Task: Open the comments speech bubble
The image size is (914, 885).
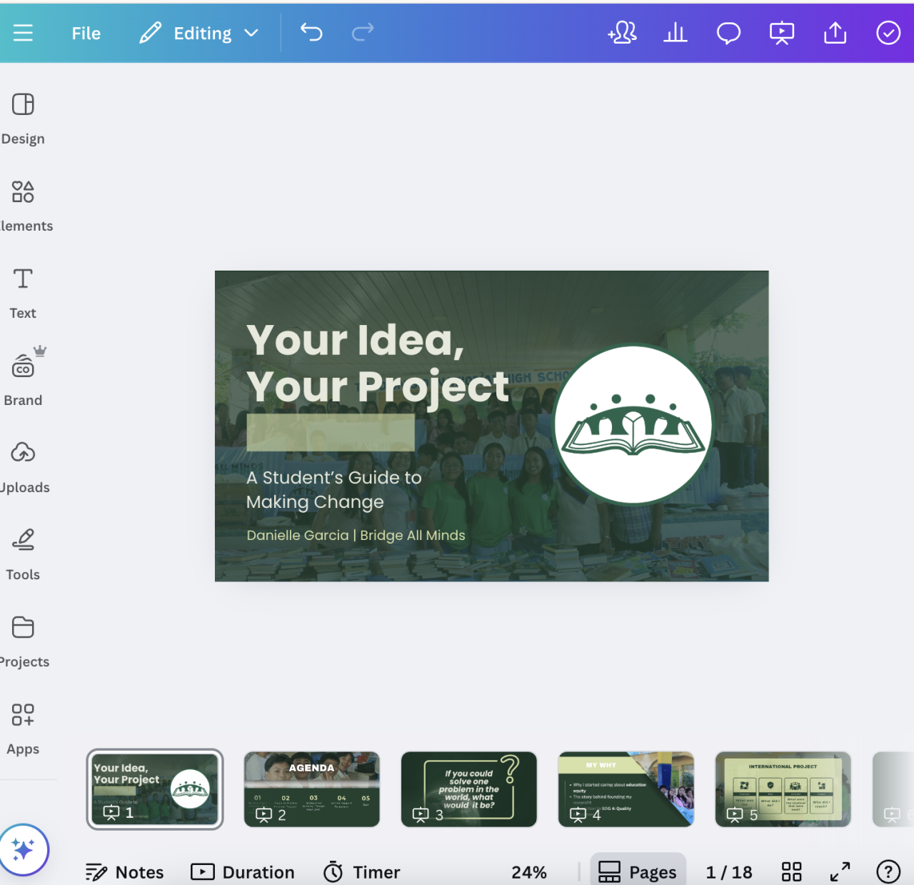Action: coord(728,33)
